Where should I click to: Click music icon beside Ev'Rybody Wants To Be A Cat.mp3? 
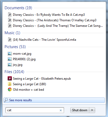10,15
